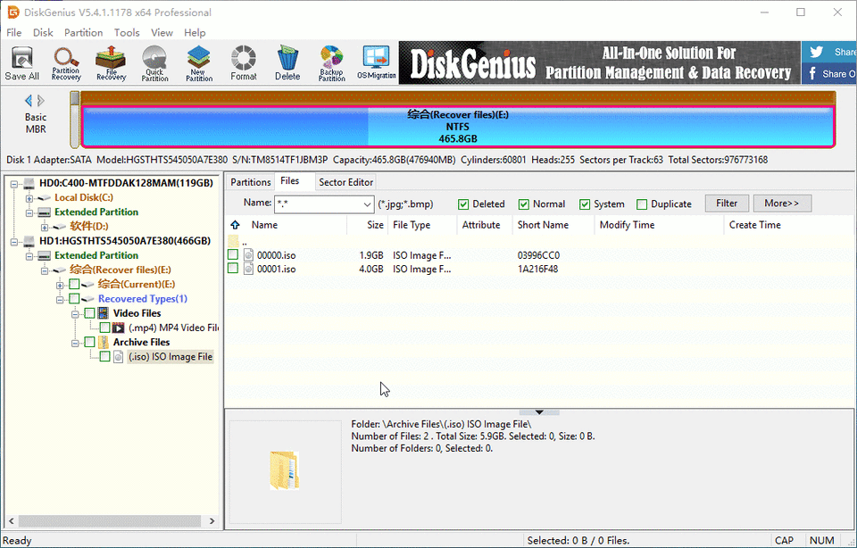Viewport: 857px width, 548px height.
Task: Click the up-folder arrow icon in file list
Action: pos(235,225)
